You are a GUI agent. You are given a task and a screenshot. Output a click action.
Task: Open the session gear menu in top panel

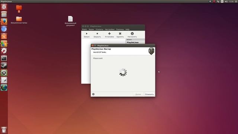click(x=236, y=1)
